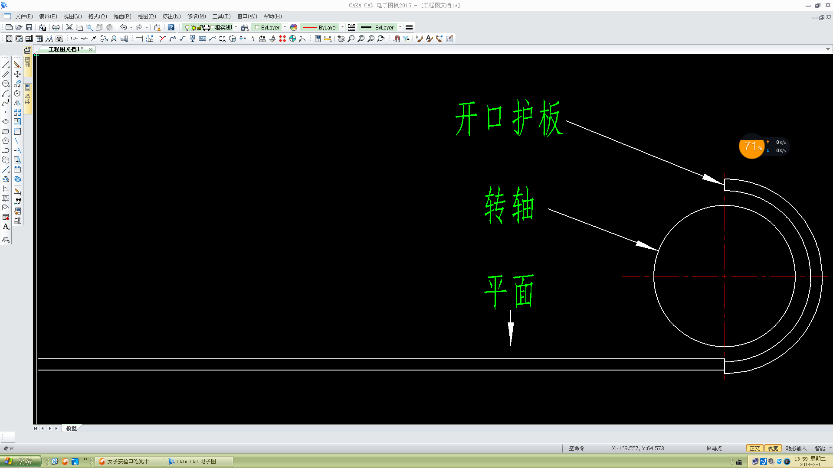Open the 修改(M) menu
833x468 pixels.
[196, 16]
